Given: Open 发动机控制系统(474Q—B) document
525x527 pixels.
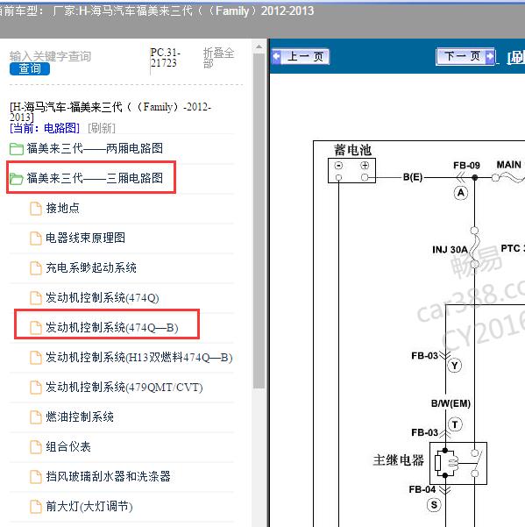Looking at the screenshot, I should 112,327.
